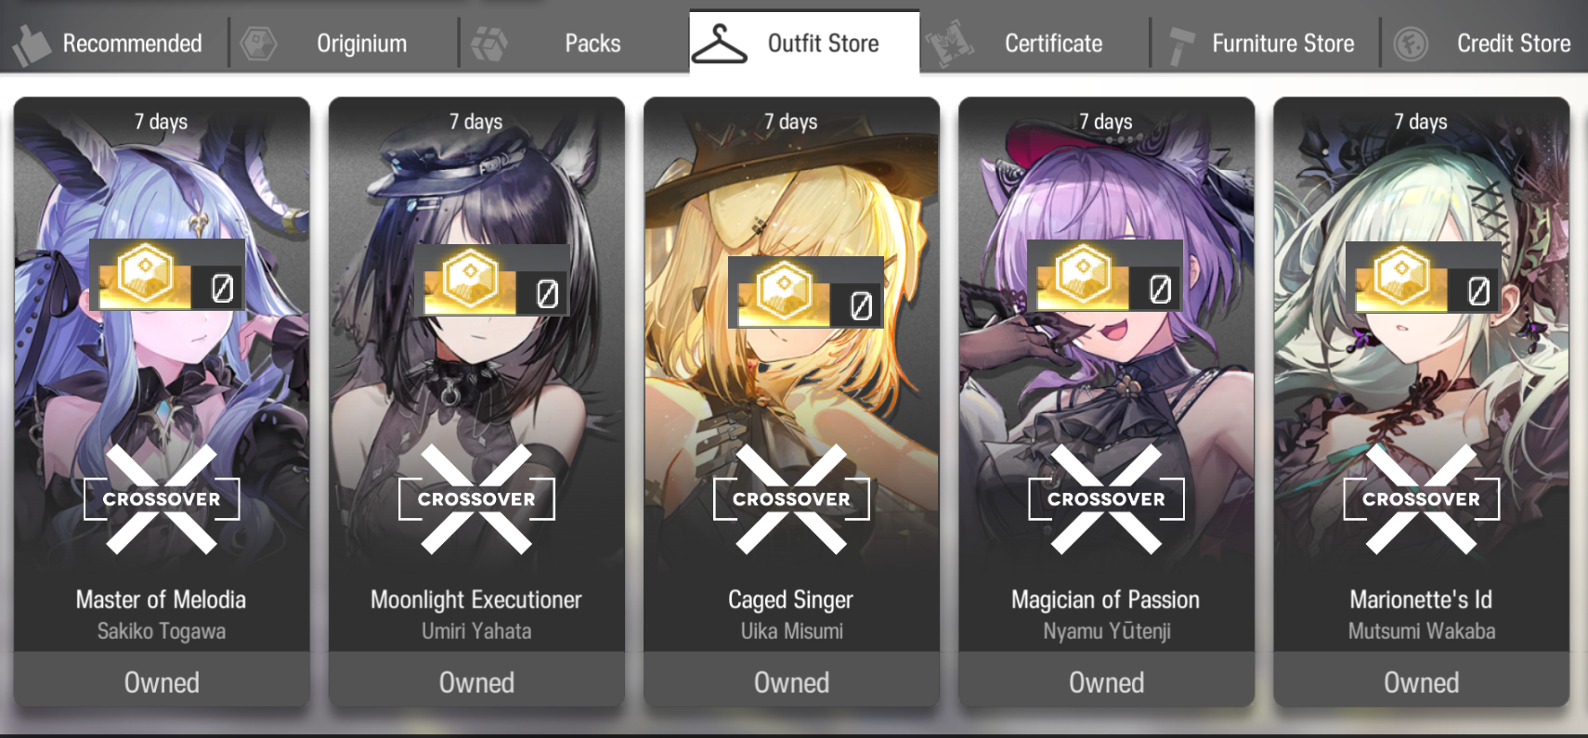Select the Owned button under Nyamu Yūtenji
The width and height of the screenshot is (1588, 738).
pyautogui.click(x=1106, y=682)
